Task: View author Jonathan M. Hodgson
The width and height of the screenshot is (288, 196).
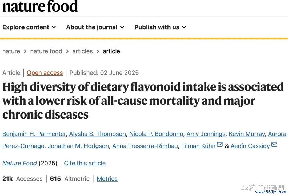Action: [78, 146]
